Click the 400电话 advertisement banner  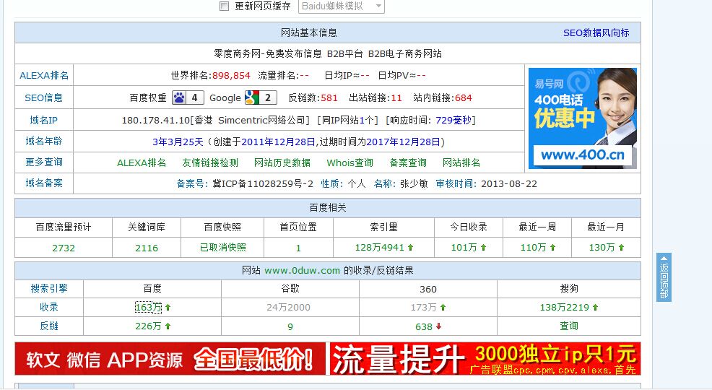pyautogui.click(x=583, y=118)
